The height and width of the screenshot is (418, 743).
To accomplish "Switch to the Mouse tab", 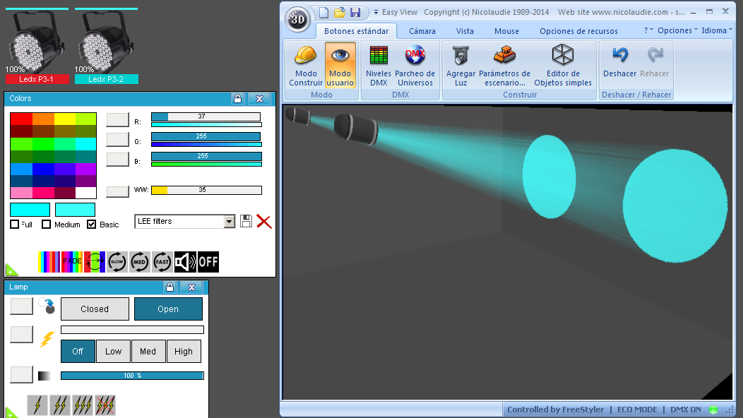I will click(506, 31).
